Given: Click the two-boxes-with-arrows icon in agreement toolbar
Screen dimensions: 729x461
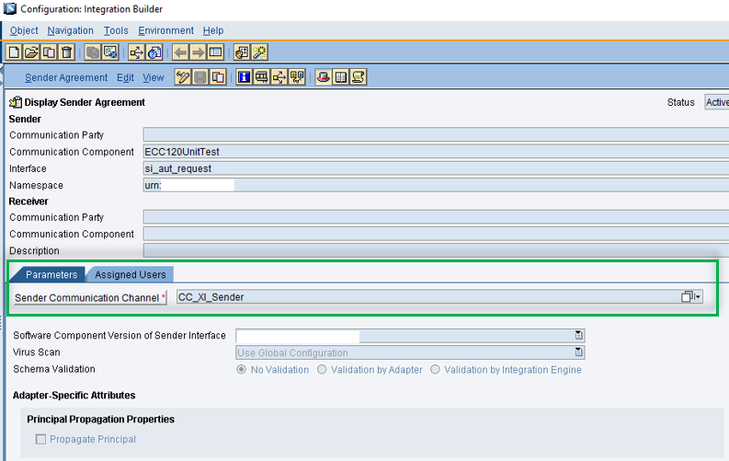Looking at the screenshot, I should pos(297,76).
